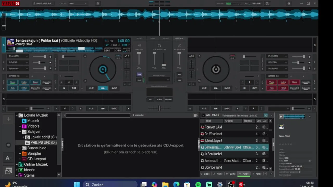Screen dimensions: 333x187
Task: Click the BESTAND record button
Action: click(169, 99)
